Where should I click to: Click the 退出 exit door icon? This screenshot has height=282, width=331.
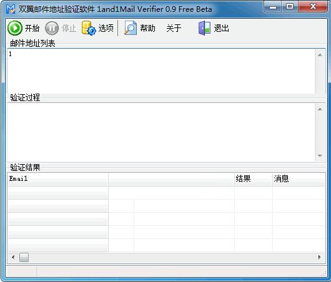pos(204,28)
